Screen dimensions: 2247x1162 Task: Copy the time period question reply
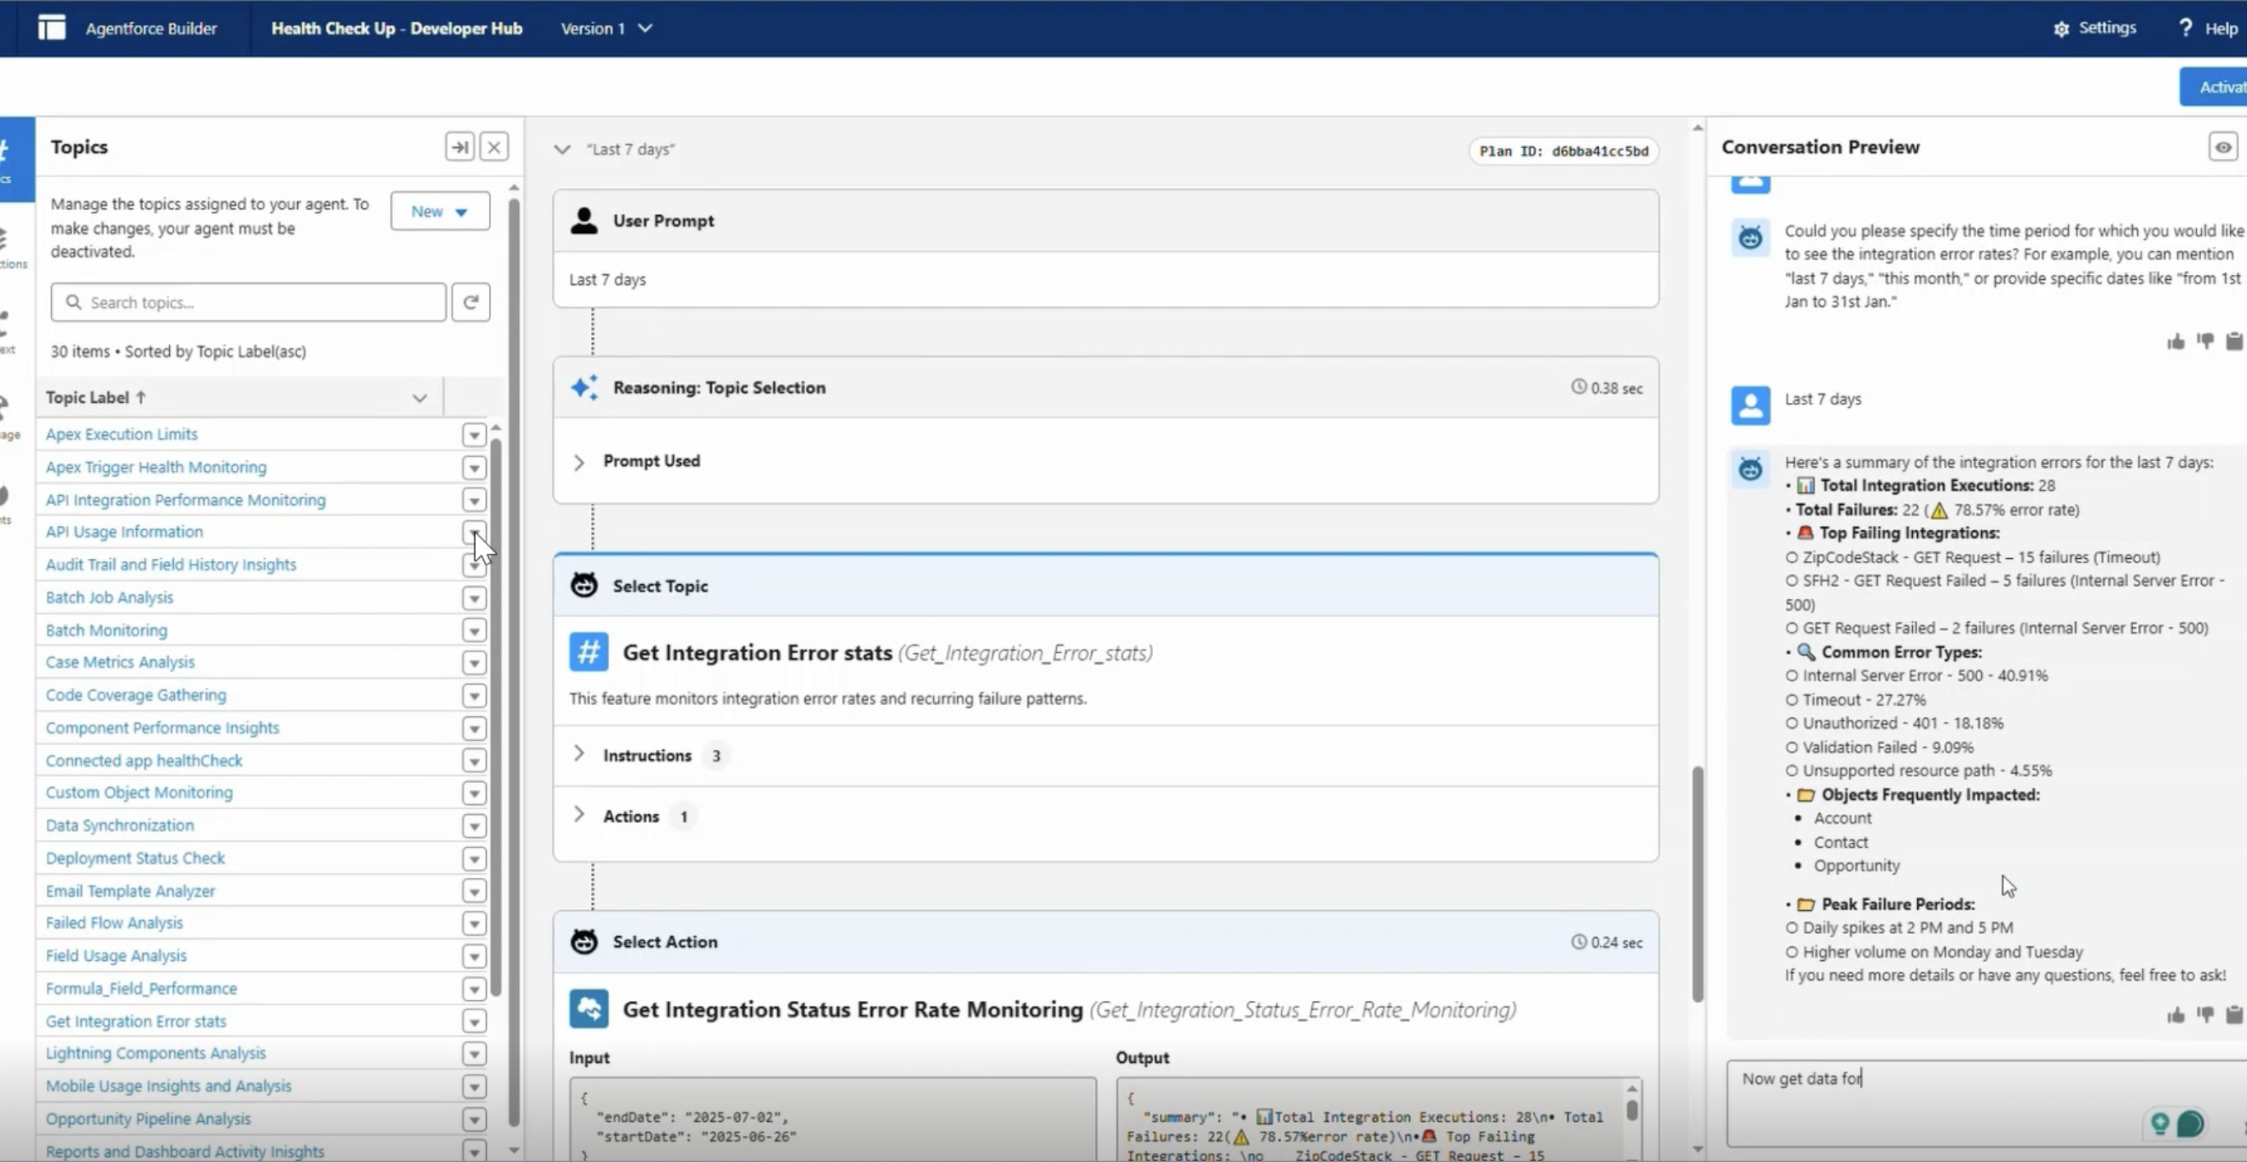2234,341
